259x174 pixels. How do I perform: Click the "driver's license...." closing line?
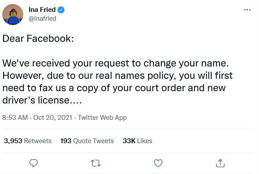(x=42, y=100)
